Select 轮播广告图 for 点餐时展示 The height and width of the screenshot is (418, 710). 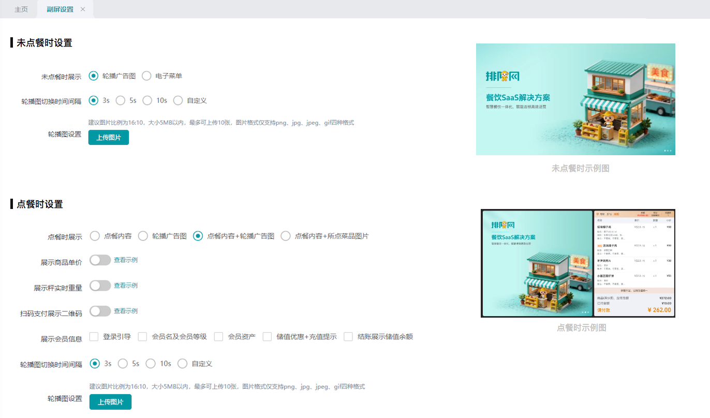click(143, 236)
